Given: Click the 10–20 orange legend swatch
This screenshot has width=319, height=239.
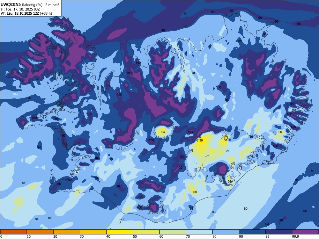Looking at the screenshot, I should click(x=40, y=232).
